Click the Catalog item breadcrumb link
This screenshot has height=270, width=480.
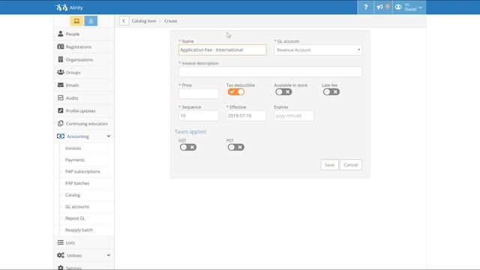(x=144, y=21)
